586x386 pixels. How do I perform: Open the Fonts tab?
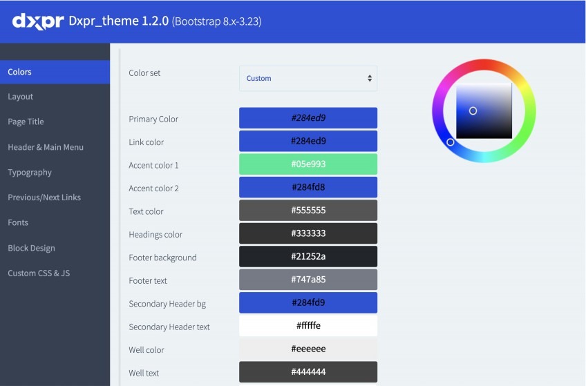(18, 222)
